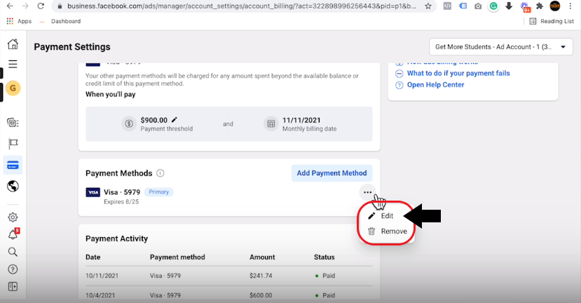
Task: Open notifications bell with red badge
Action: click(13, 234)
